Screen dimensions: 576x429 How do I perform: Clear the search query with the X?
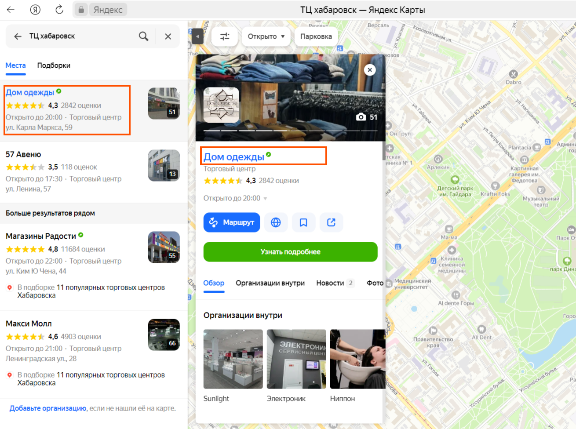pyautogui.click(x=168, y=36)
